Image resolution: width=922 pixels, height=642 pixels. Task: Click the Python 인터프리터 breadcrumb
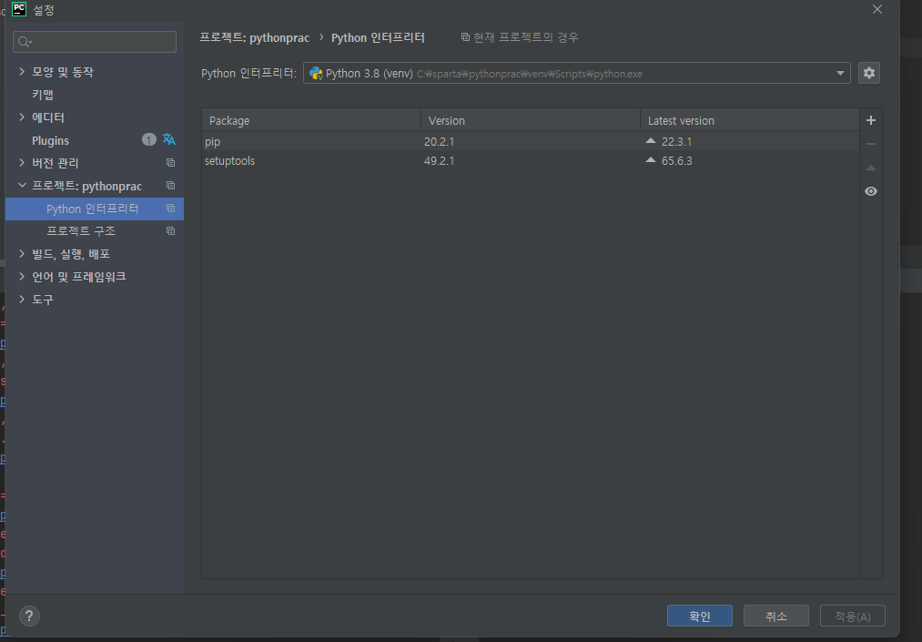coord(378,37)
